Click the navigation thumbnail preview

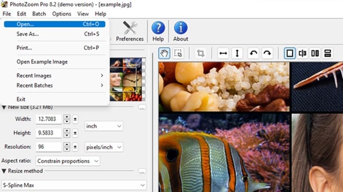127,80
